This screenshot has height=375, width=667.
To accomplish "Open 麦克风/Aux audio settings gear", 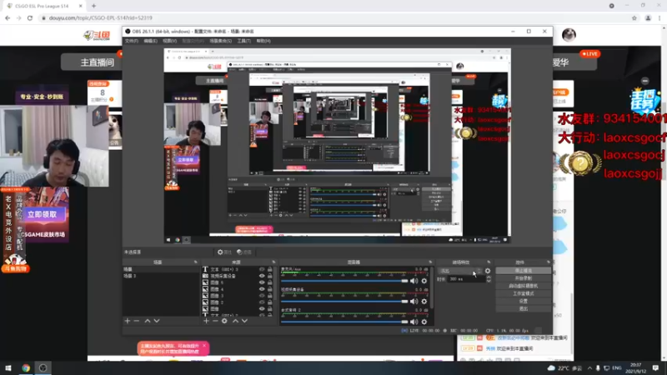I will pyautogui.click(x=424, y=281).
